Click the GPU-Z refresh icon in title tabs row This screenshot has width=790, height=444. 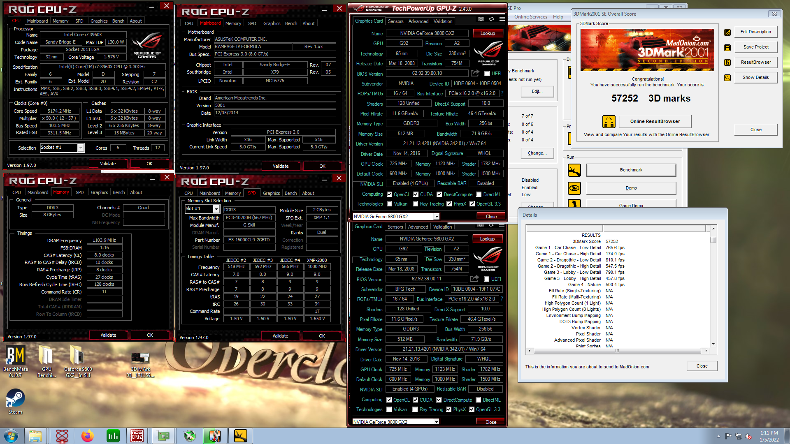point(491,19)
